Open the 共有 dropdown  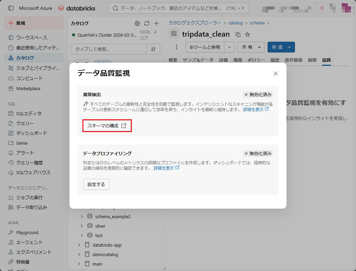tap(251, 47)
